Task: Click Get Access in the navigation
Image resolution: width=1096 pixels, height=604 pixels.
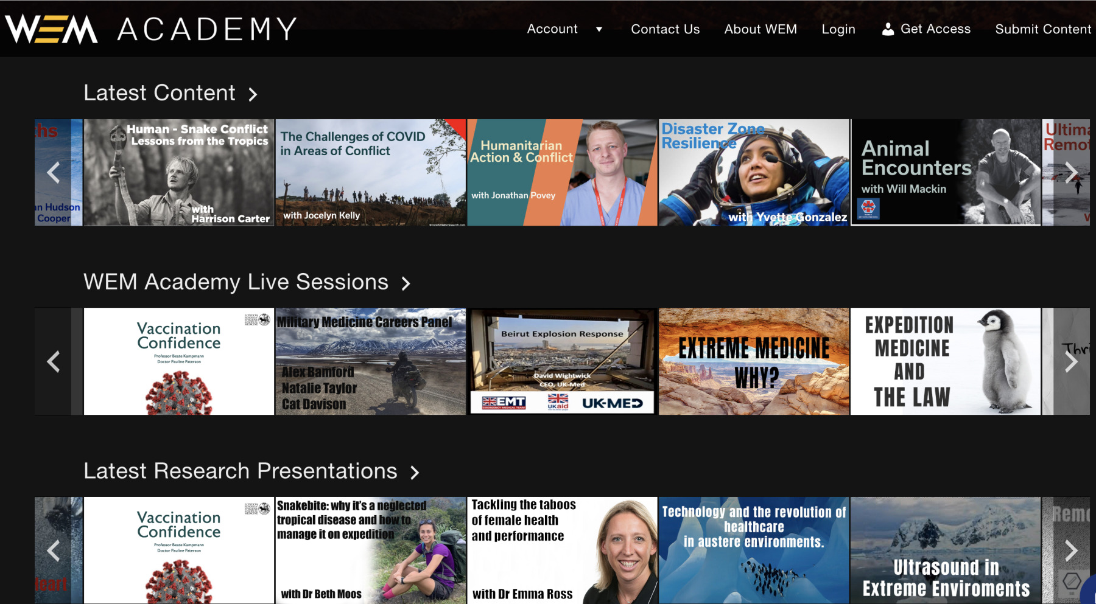Action: (936, 29)
